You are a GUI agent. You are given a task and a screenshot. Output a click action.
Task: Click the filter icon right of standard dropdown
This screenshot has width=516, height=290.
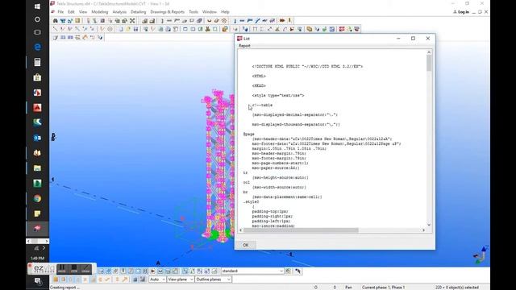[x=288, y=271]
